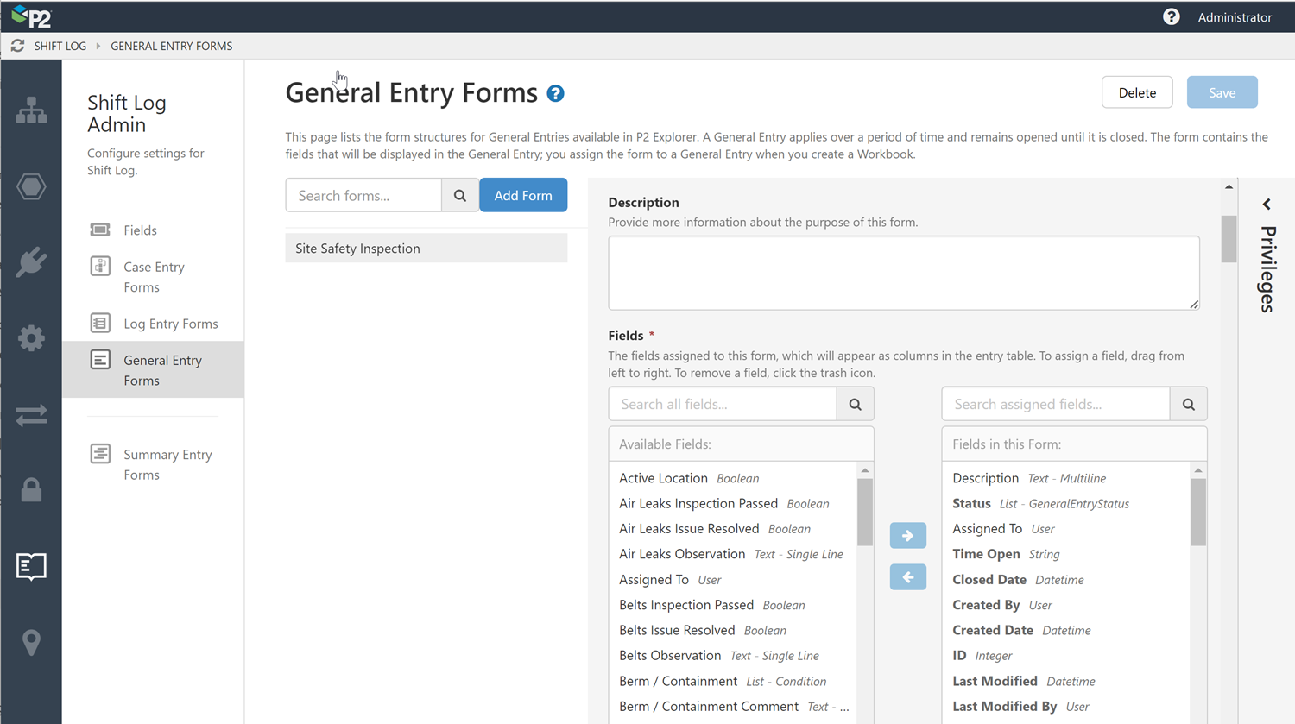
Task: Expand the Privileges side panel
Action: point(1267,205)
